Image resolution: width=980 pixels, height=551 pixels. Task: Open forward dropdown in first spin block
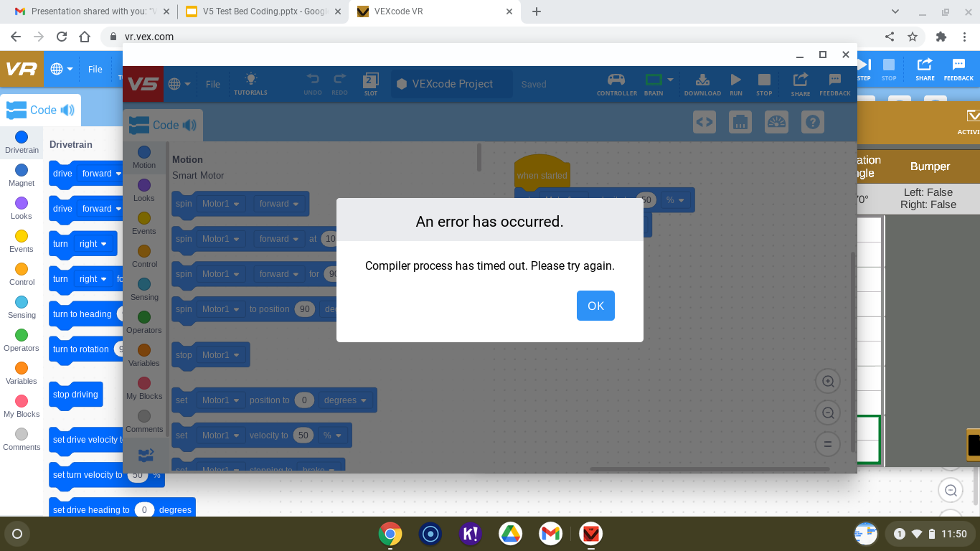tap(279, 204)
